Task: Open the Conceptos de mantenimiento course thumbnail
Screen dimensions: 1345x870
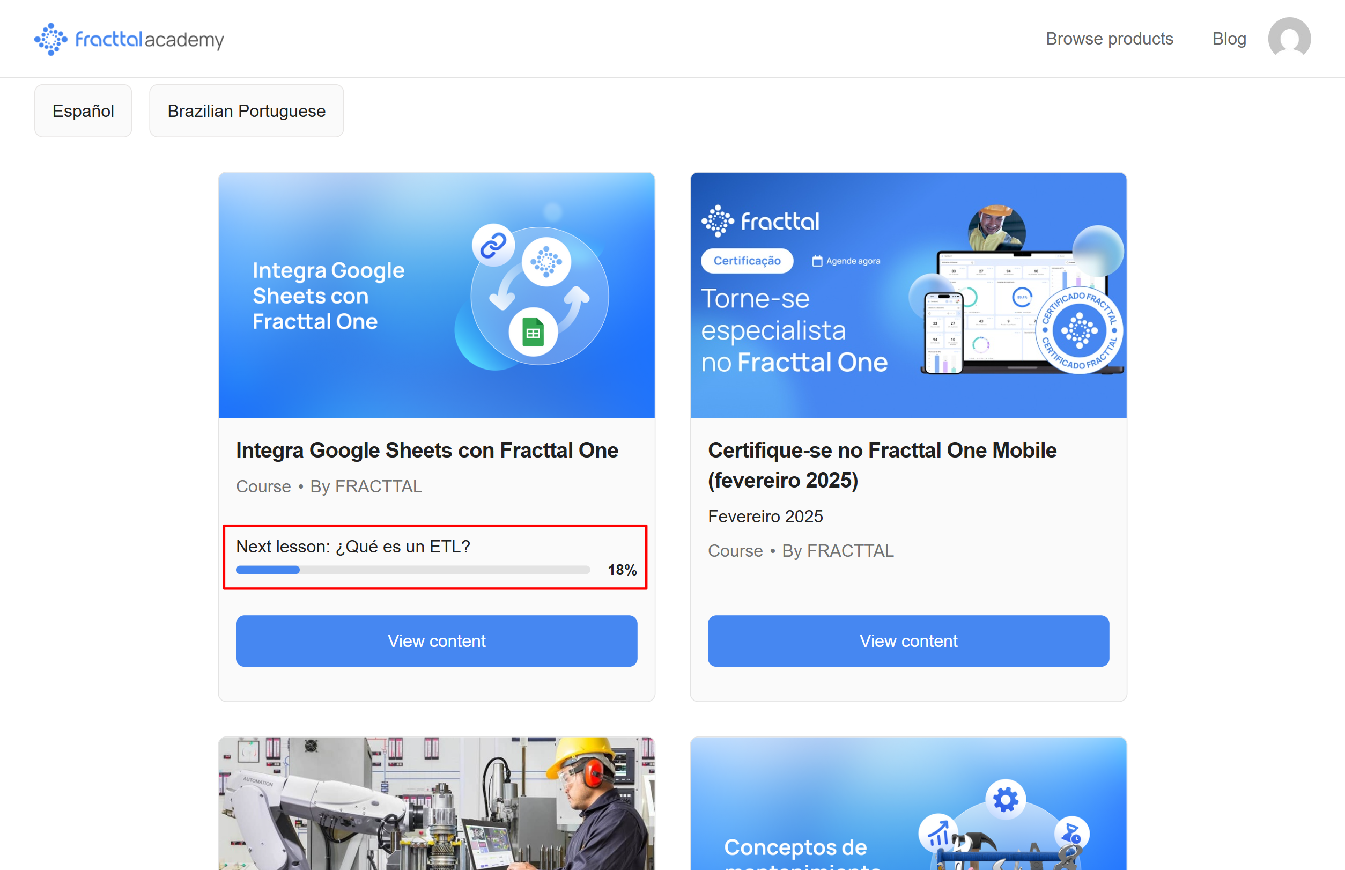Action: [908, 803]
